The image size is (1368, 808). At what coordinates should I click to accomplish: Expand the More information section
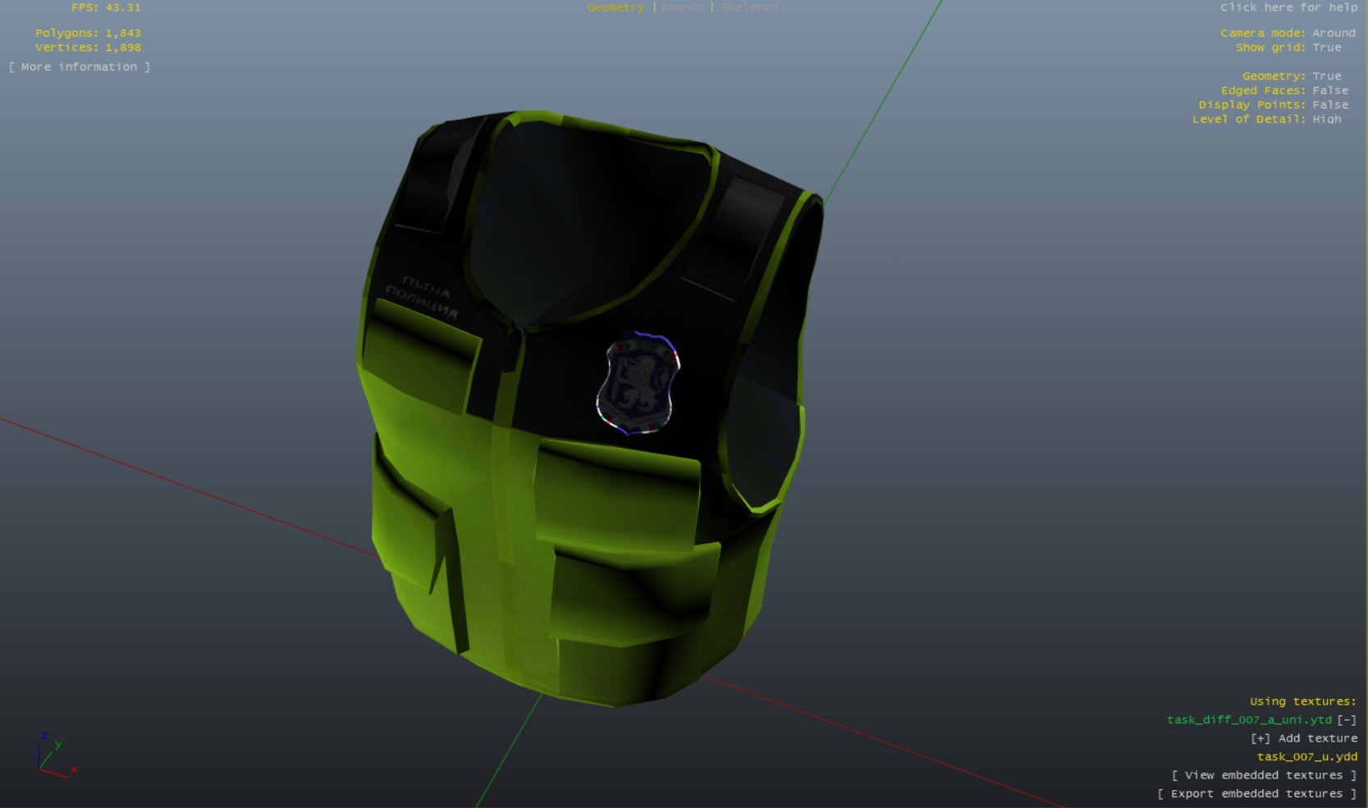coord(80,67)
